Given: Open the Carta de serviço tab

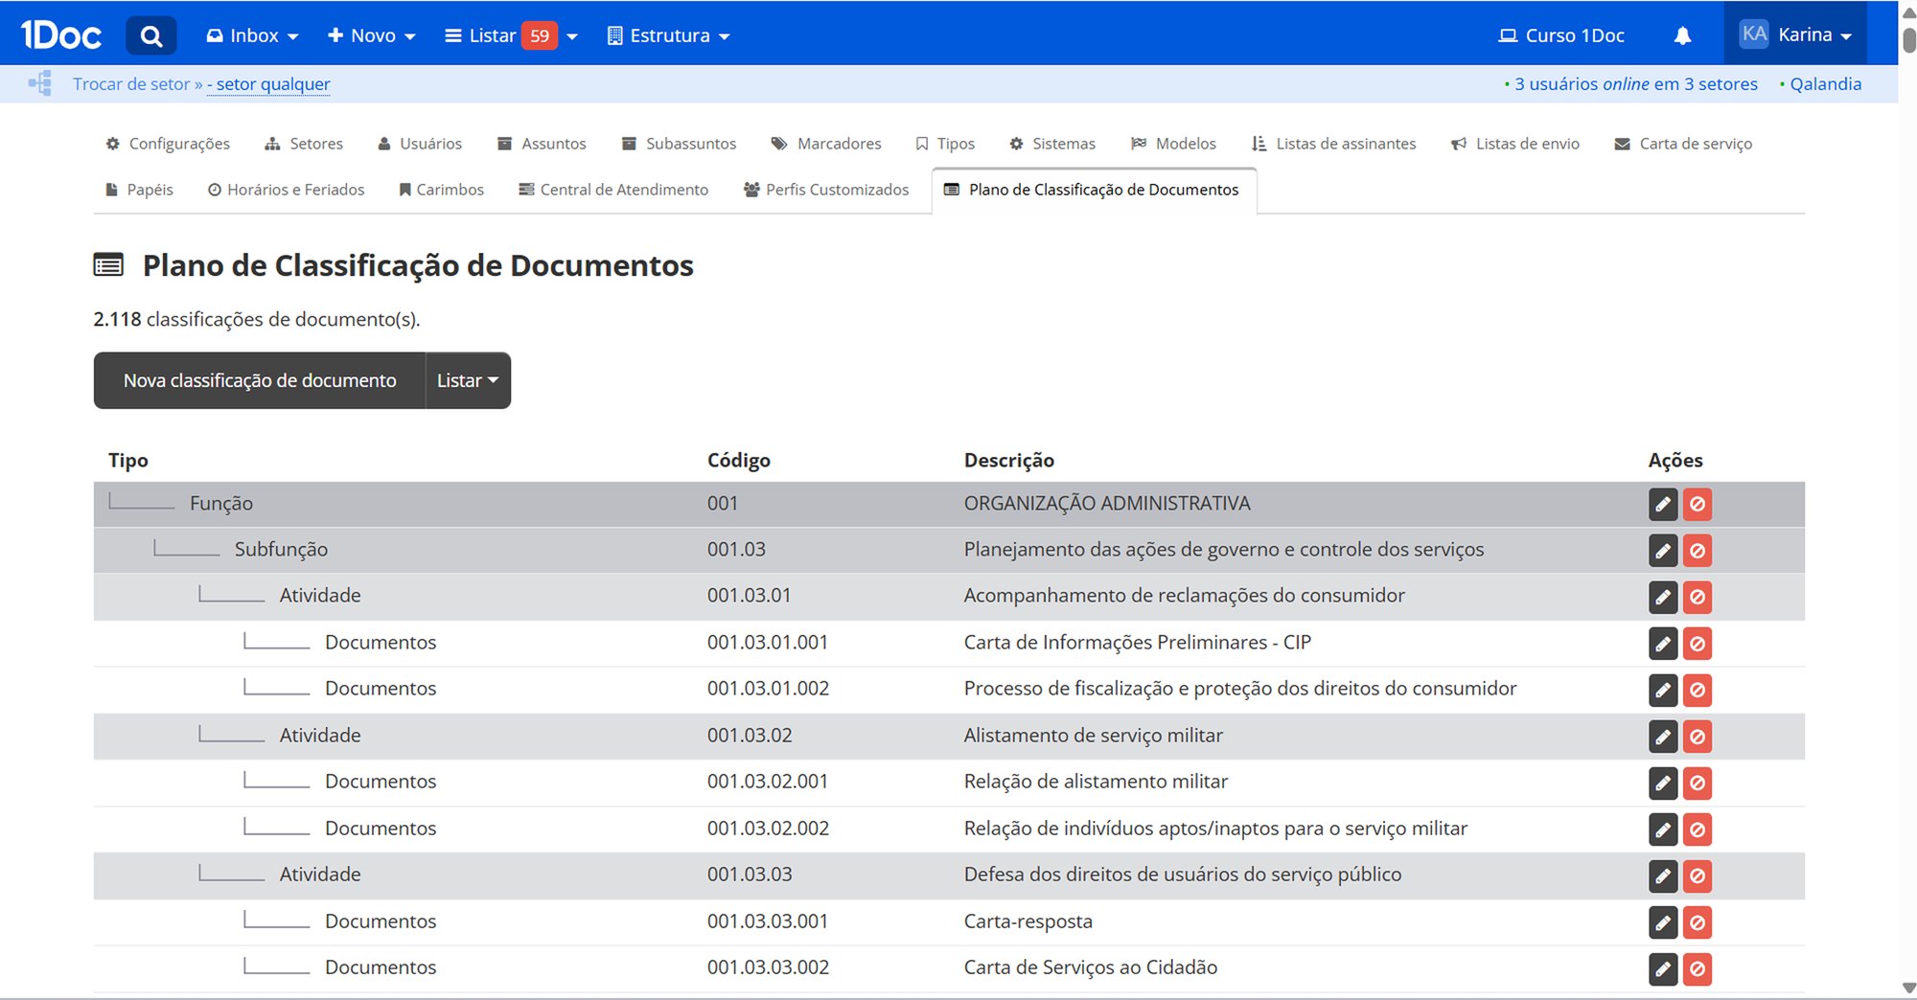Looking at the screenshot, I should coord(1683,144).
